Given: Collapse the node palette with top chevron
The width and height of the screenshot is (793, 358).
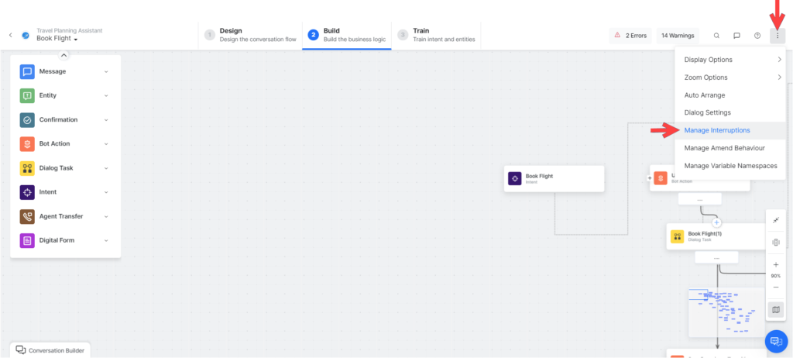Looking at the screenshot, I should (64, 55).
